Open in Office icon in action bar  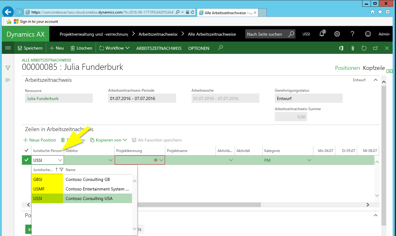pyautogui.click(x=341, y=48)
